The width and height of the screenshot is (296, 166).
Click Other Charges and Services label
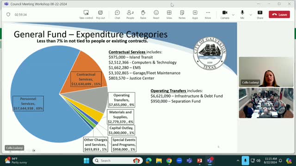[96, 144]
